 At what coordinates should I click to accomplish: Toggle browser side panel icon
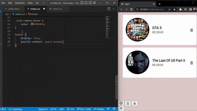tap(190, 10)
